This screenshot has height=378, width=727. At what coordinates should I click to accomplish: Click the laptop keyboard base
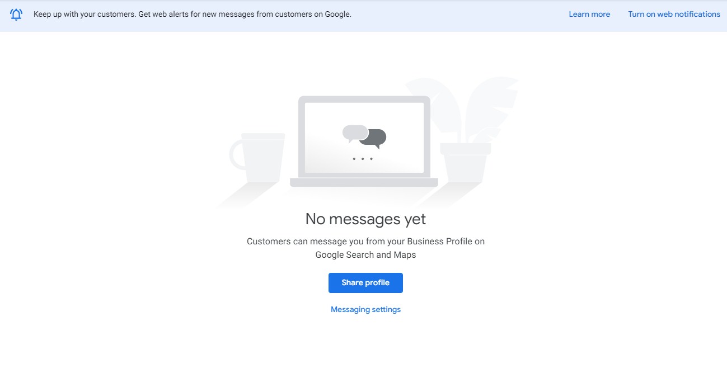click(x=364, y=183)
